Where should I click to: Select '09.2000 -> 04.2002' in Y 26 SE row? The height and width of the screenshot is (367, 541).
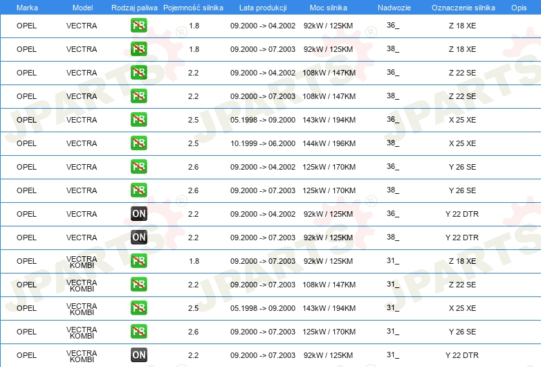(x=263, y=167)
